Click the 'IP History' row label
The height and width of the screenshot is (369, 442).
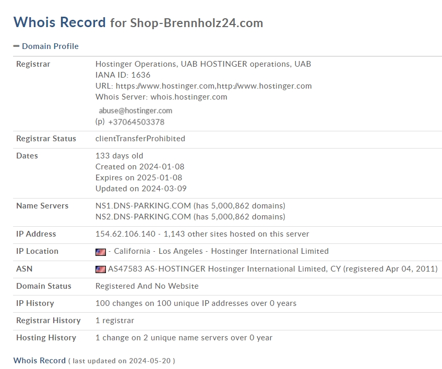pos(35,303)
